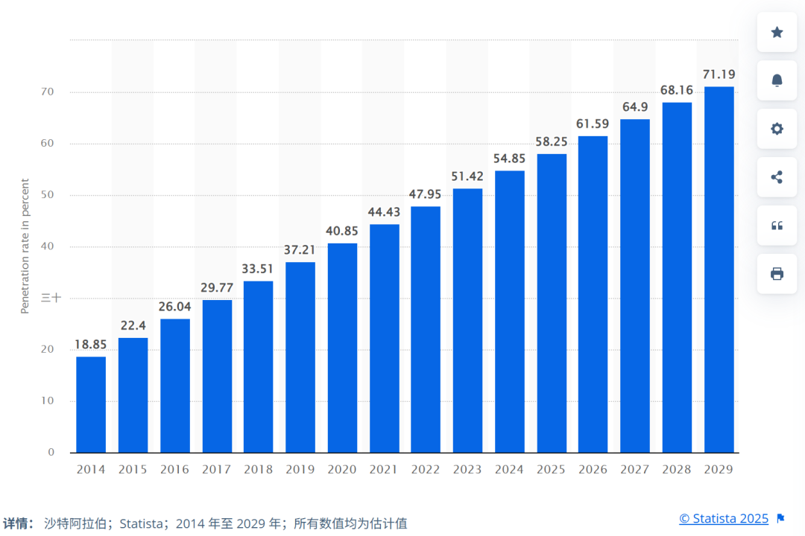Click the 2019 x-axis year label
This screenshot has height=536, width=805.
click(x=300, y=469)
